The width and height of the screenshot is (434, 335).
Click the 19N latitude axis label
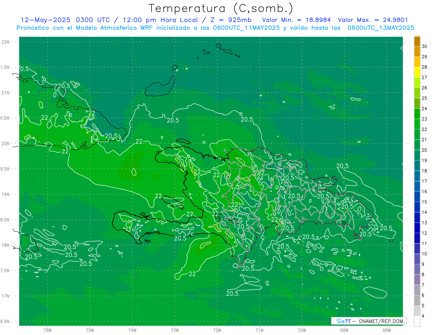(x=6, y=194)
